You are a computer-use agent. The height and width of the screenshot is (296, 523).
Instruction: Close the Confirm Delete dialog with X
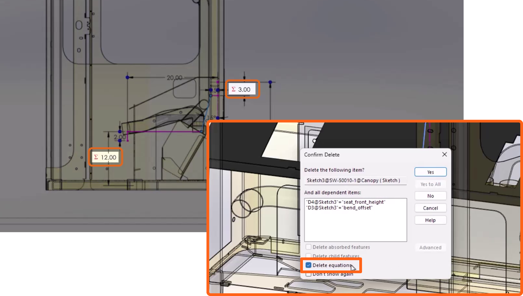444,154
